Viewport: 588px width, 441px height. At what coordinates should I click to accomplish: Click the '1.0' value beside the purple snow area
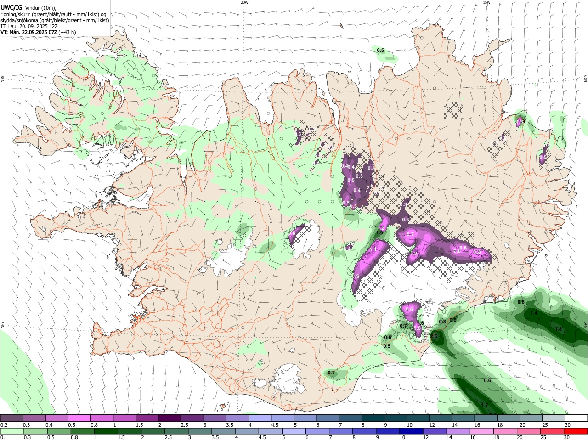[379, 233]
